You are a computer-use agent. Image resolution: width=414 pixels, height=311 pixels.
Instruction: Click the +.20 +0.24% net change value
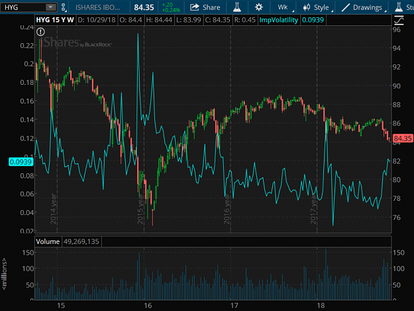(x=171, y=7)
